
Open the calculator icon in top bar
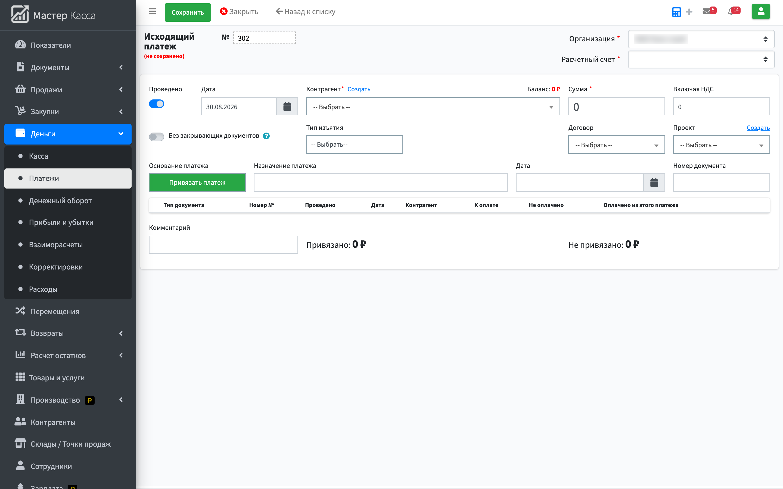point(676,12)
